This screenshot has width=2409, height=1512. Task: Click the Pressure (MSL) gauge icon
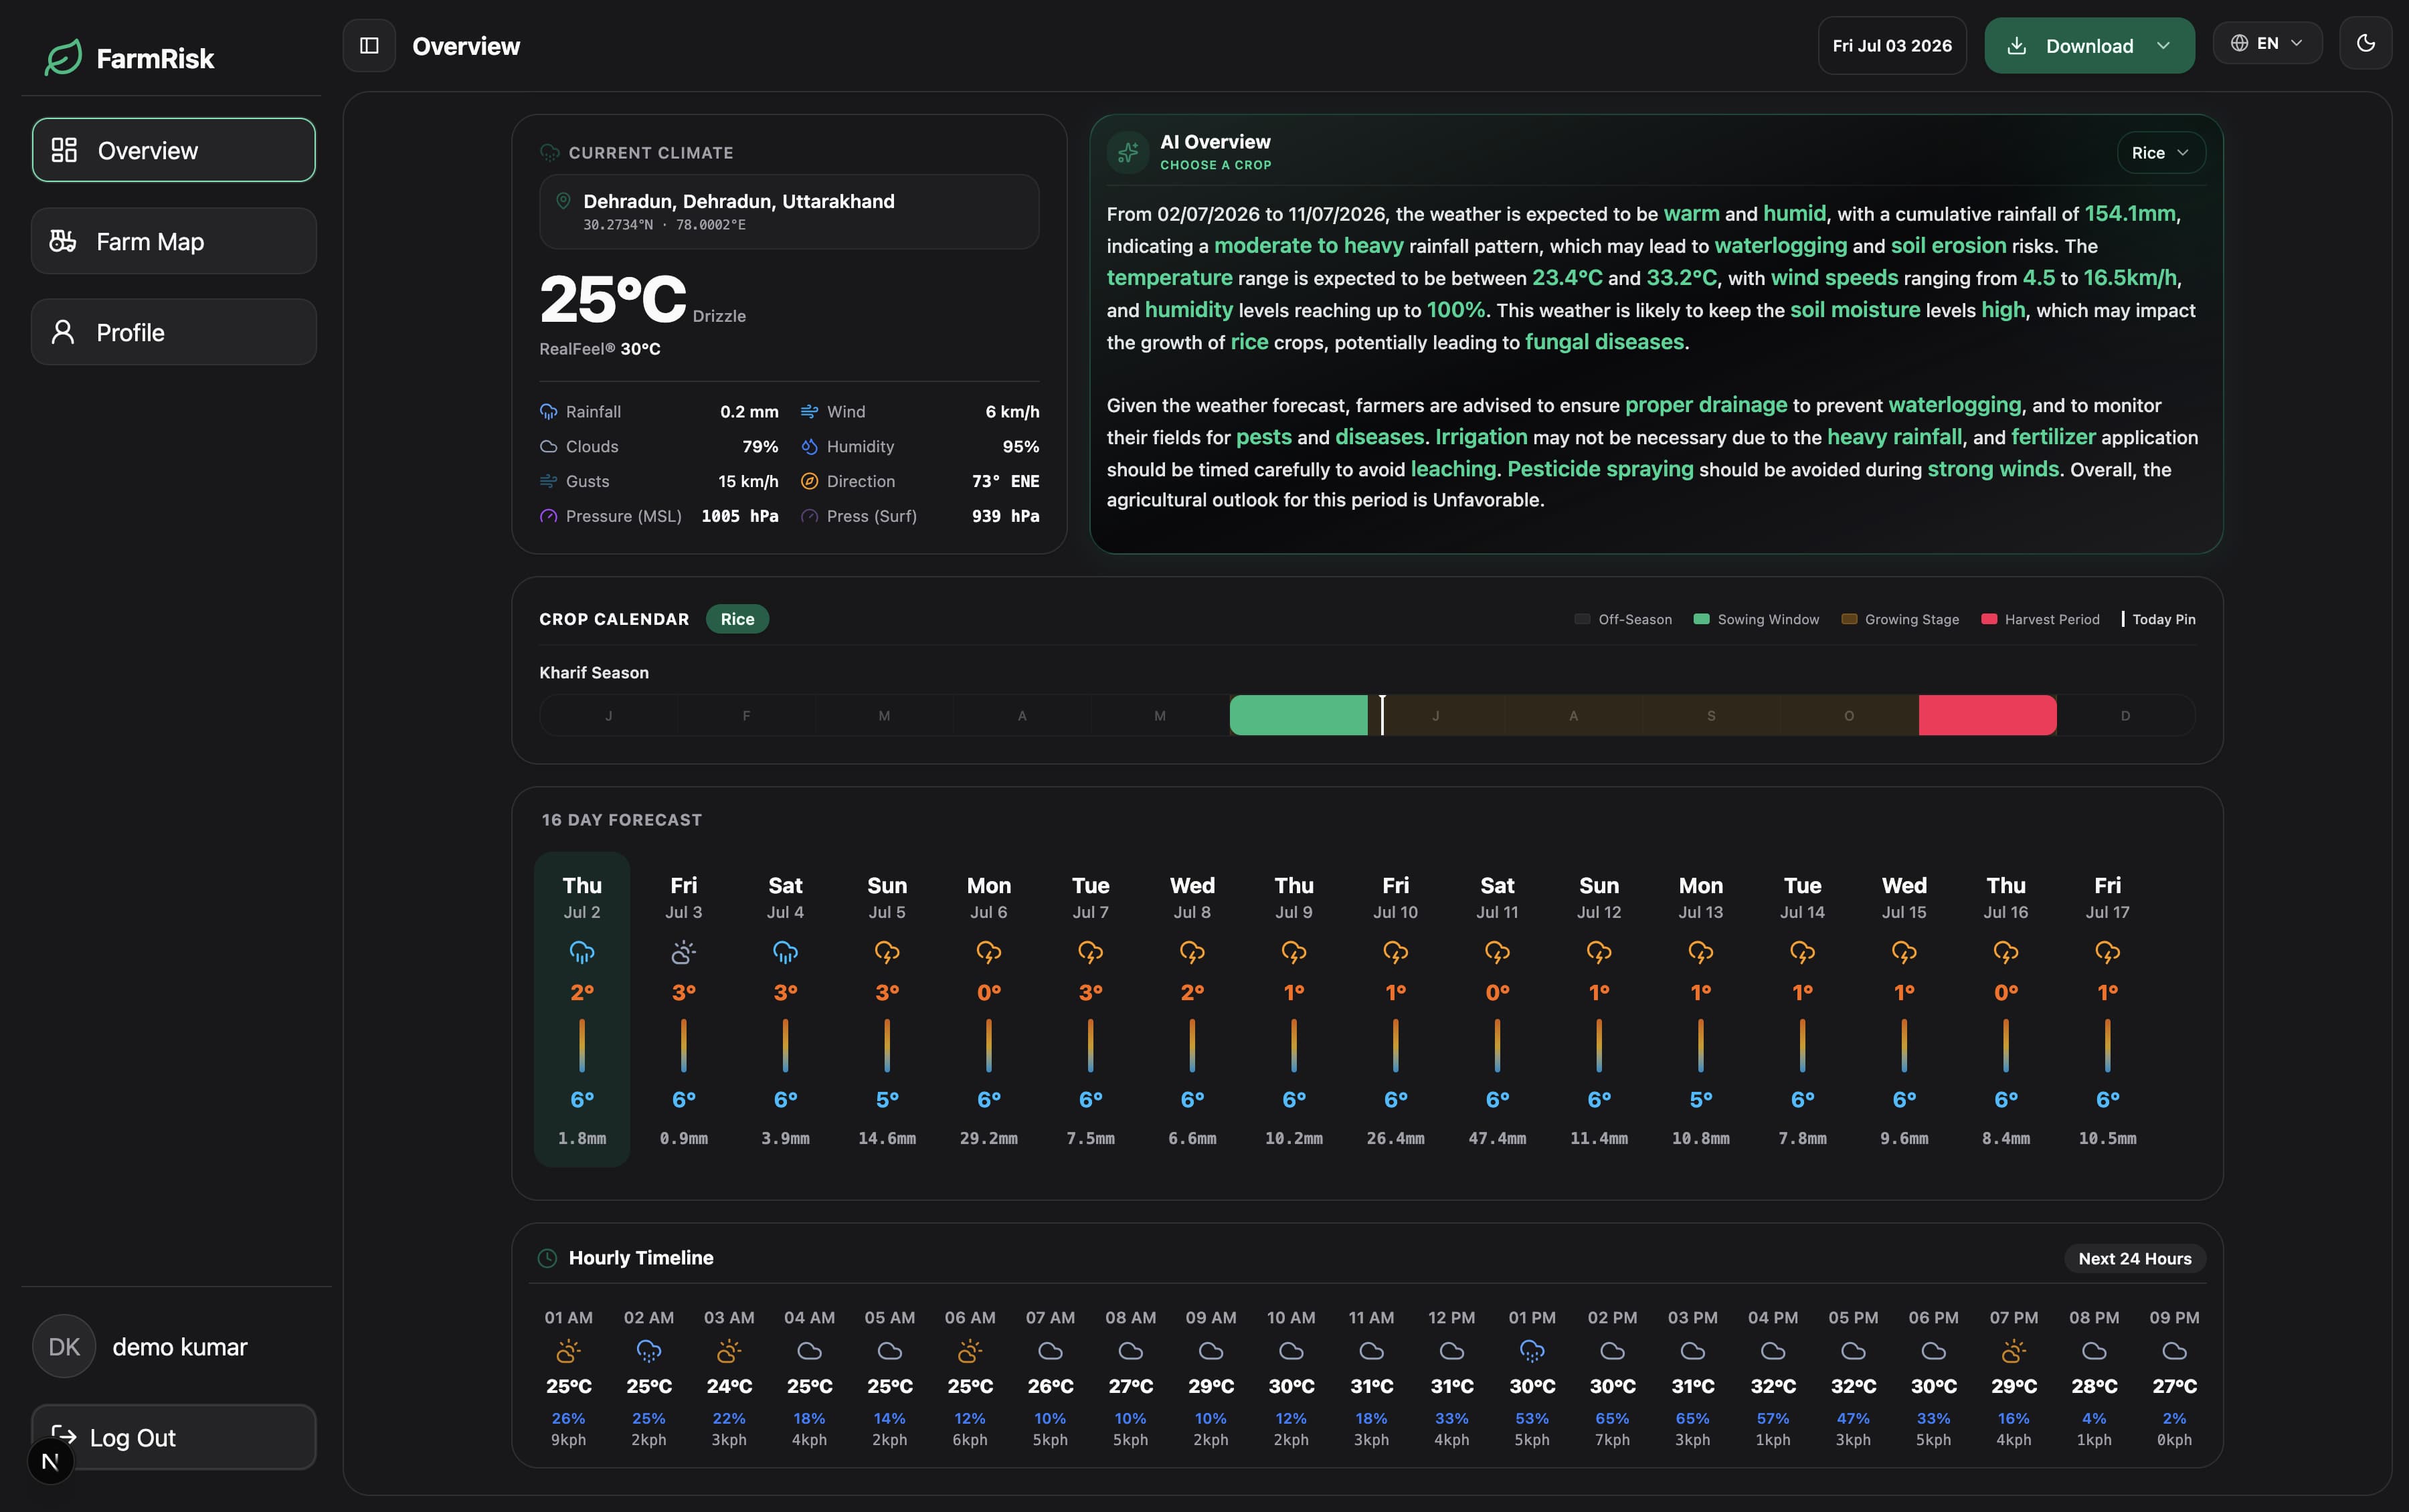pyautogui.click(x=548, y=517)
